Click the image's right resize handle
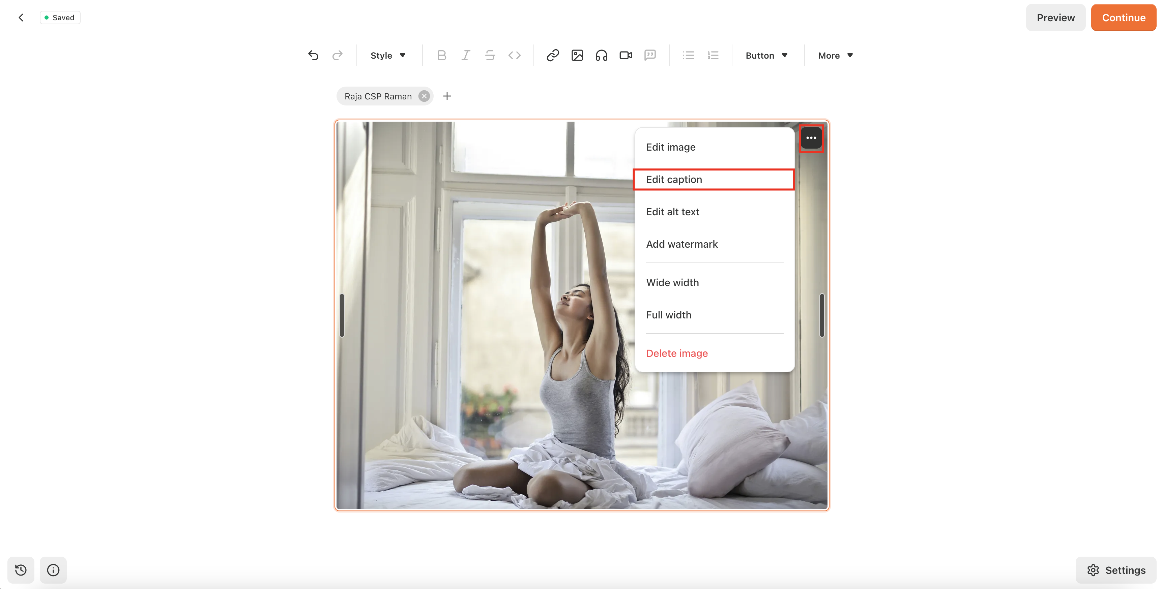The height and width of the screenshot is (589, 1162). point(821,315)
